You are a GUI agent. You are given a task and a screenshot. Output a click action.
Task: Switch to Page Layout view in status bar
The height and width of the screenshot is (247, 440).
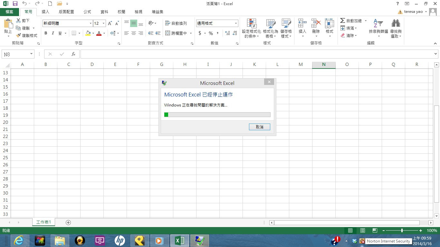(x=362, y=231)
